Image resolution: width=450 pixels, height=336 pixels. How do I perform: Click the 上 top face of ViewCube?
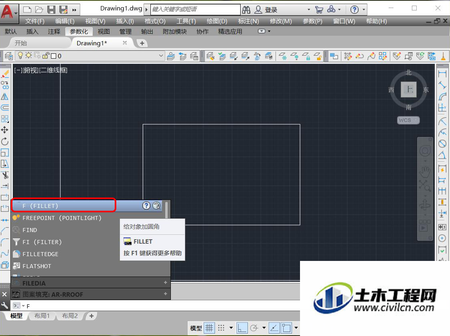(x=408, y=89)
